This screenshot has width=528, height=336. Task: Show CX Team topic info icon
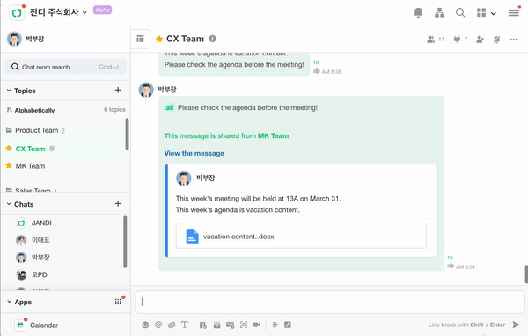pyautogui.click(x=212, y=39)
